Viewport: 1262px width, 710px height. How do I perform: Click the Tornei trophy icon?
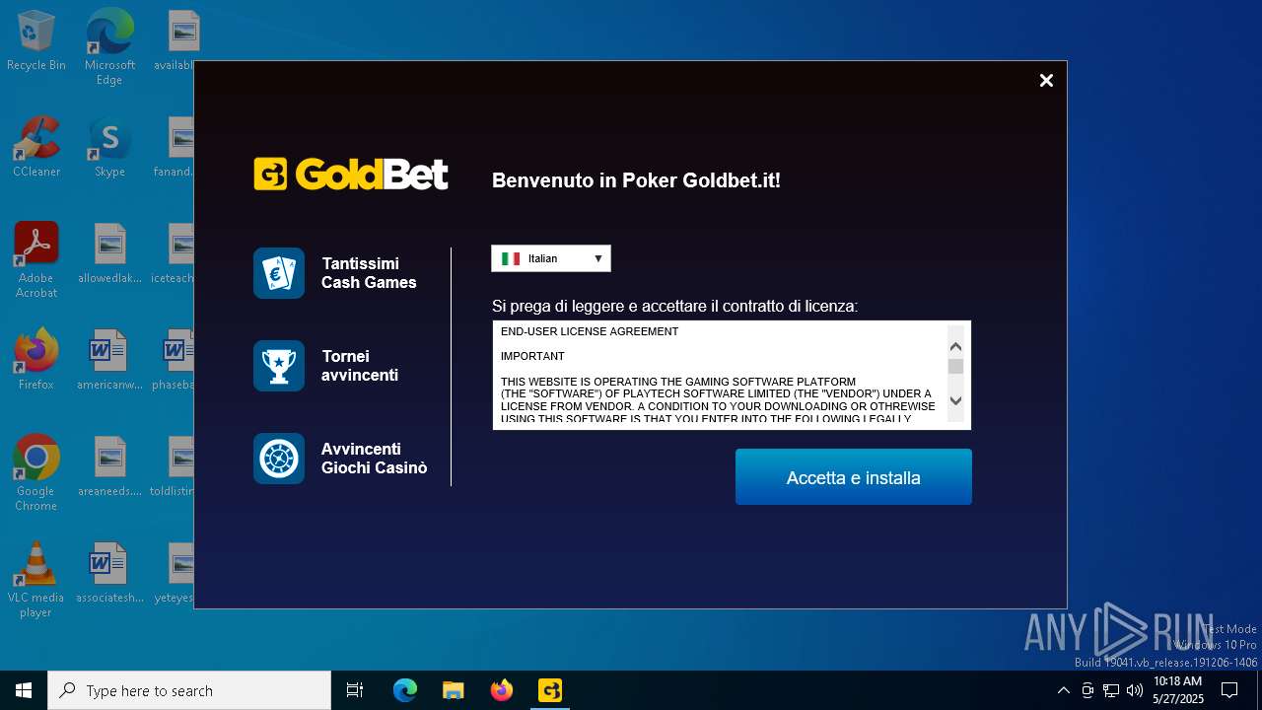[279, 366]
